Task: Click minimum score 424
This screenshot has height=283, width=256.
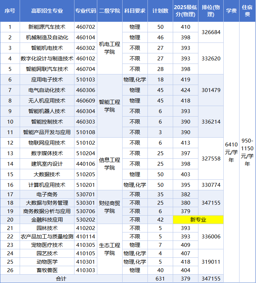Action: [185, 90]
